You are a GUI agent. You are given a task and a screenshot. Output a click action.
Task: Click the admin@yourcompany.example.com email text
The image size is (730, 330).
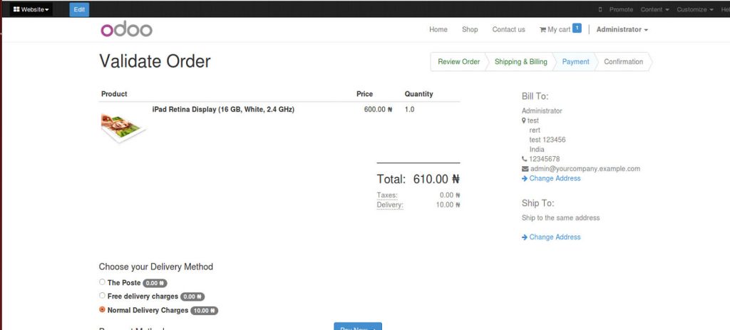point(585,168)
